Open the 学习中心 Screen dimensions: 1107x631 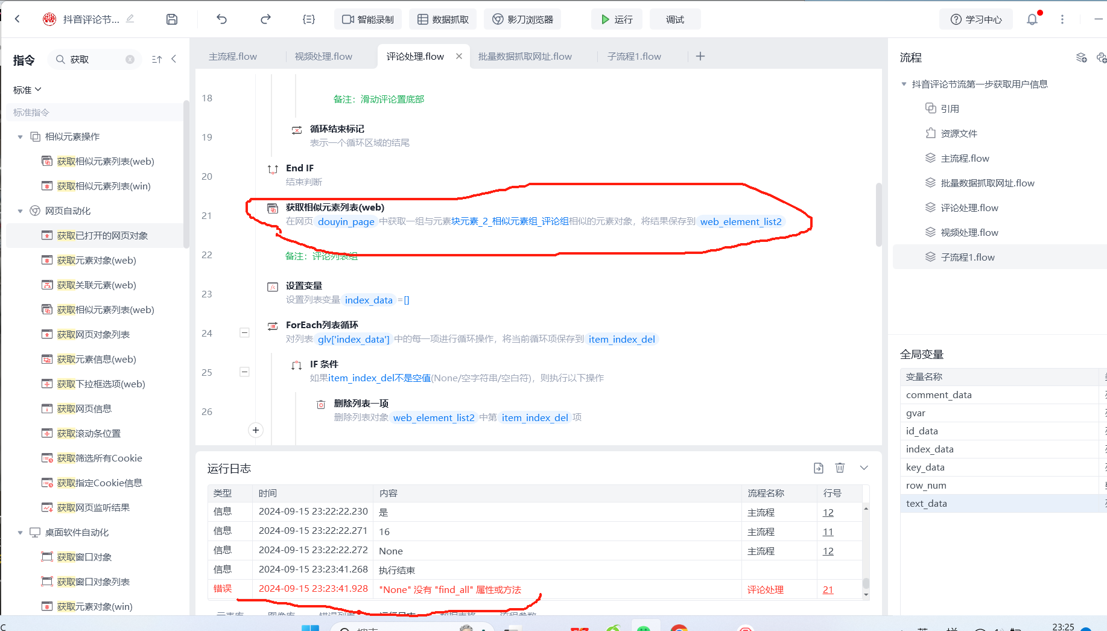(x=975, y=19)
